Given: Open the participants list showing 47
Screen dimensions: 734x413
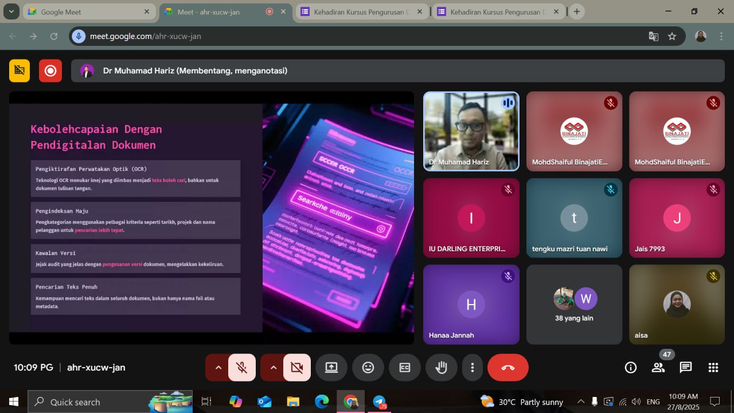Looking at the screenshot, I should (658, 368).
